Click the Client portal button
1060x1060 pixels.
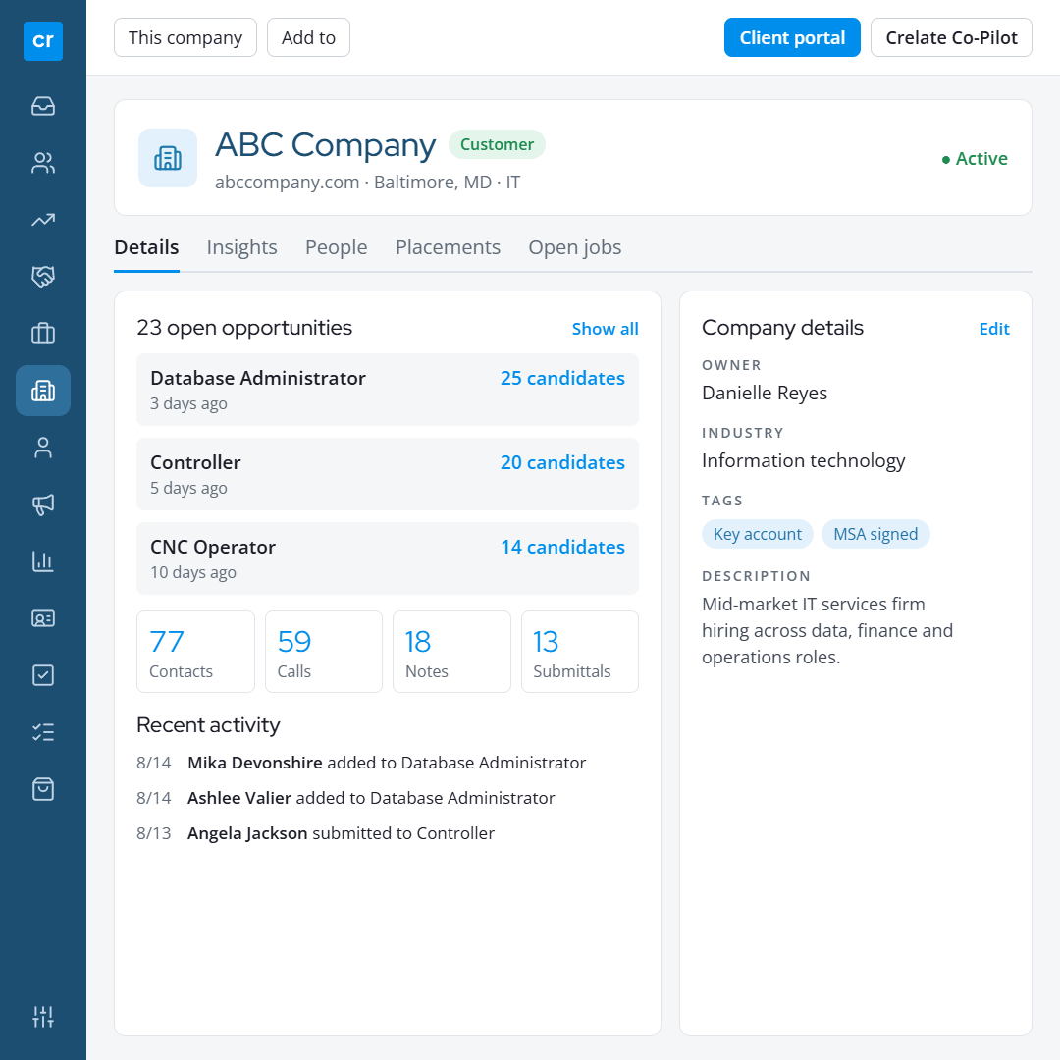pos(792,38)
